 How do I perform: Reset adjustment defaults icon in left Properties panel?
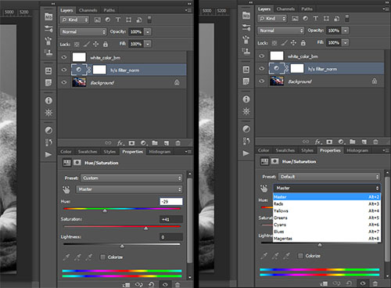pos(151,284)
